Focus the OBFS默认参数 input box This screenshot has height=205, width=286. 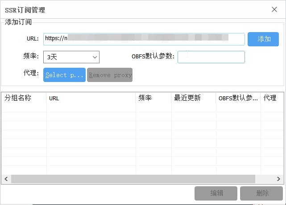pyautogui.click(x=211, y=57)
